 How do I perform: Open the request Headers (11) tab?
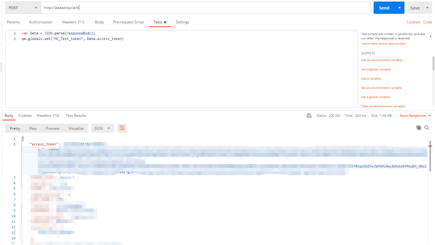(73, 22)
